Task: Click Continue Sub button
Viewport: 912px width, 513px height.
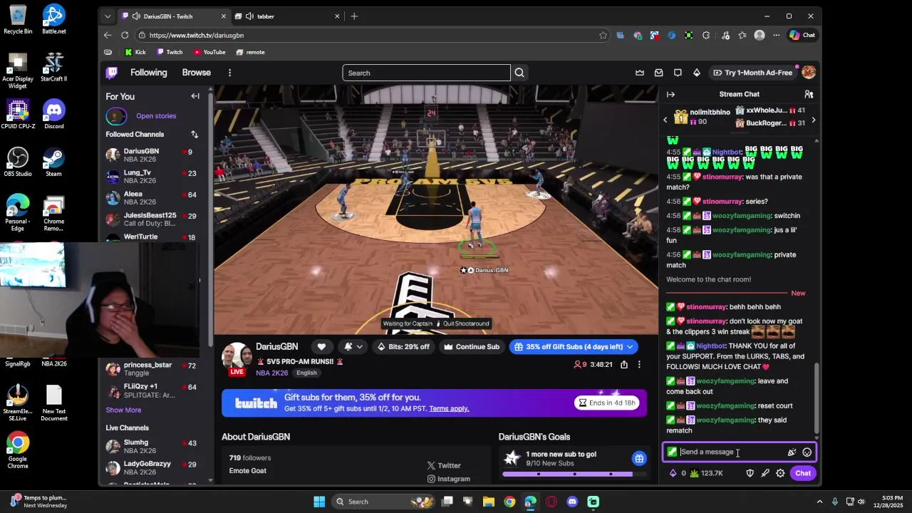Action: coord(471,346)
